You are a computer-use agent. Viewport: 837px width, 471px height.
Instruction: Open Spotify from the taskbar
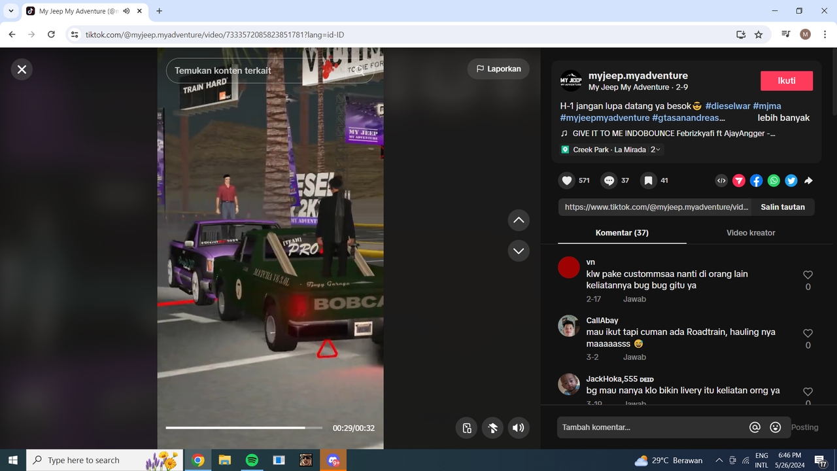[252, 461]
